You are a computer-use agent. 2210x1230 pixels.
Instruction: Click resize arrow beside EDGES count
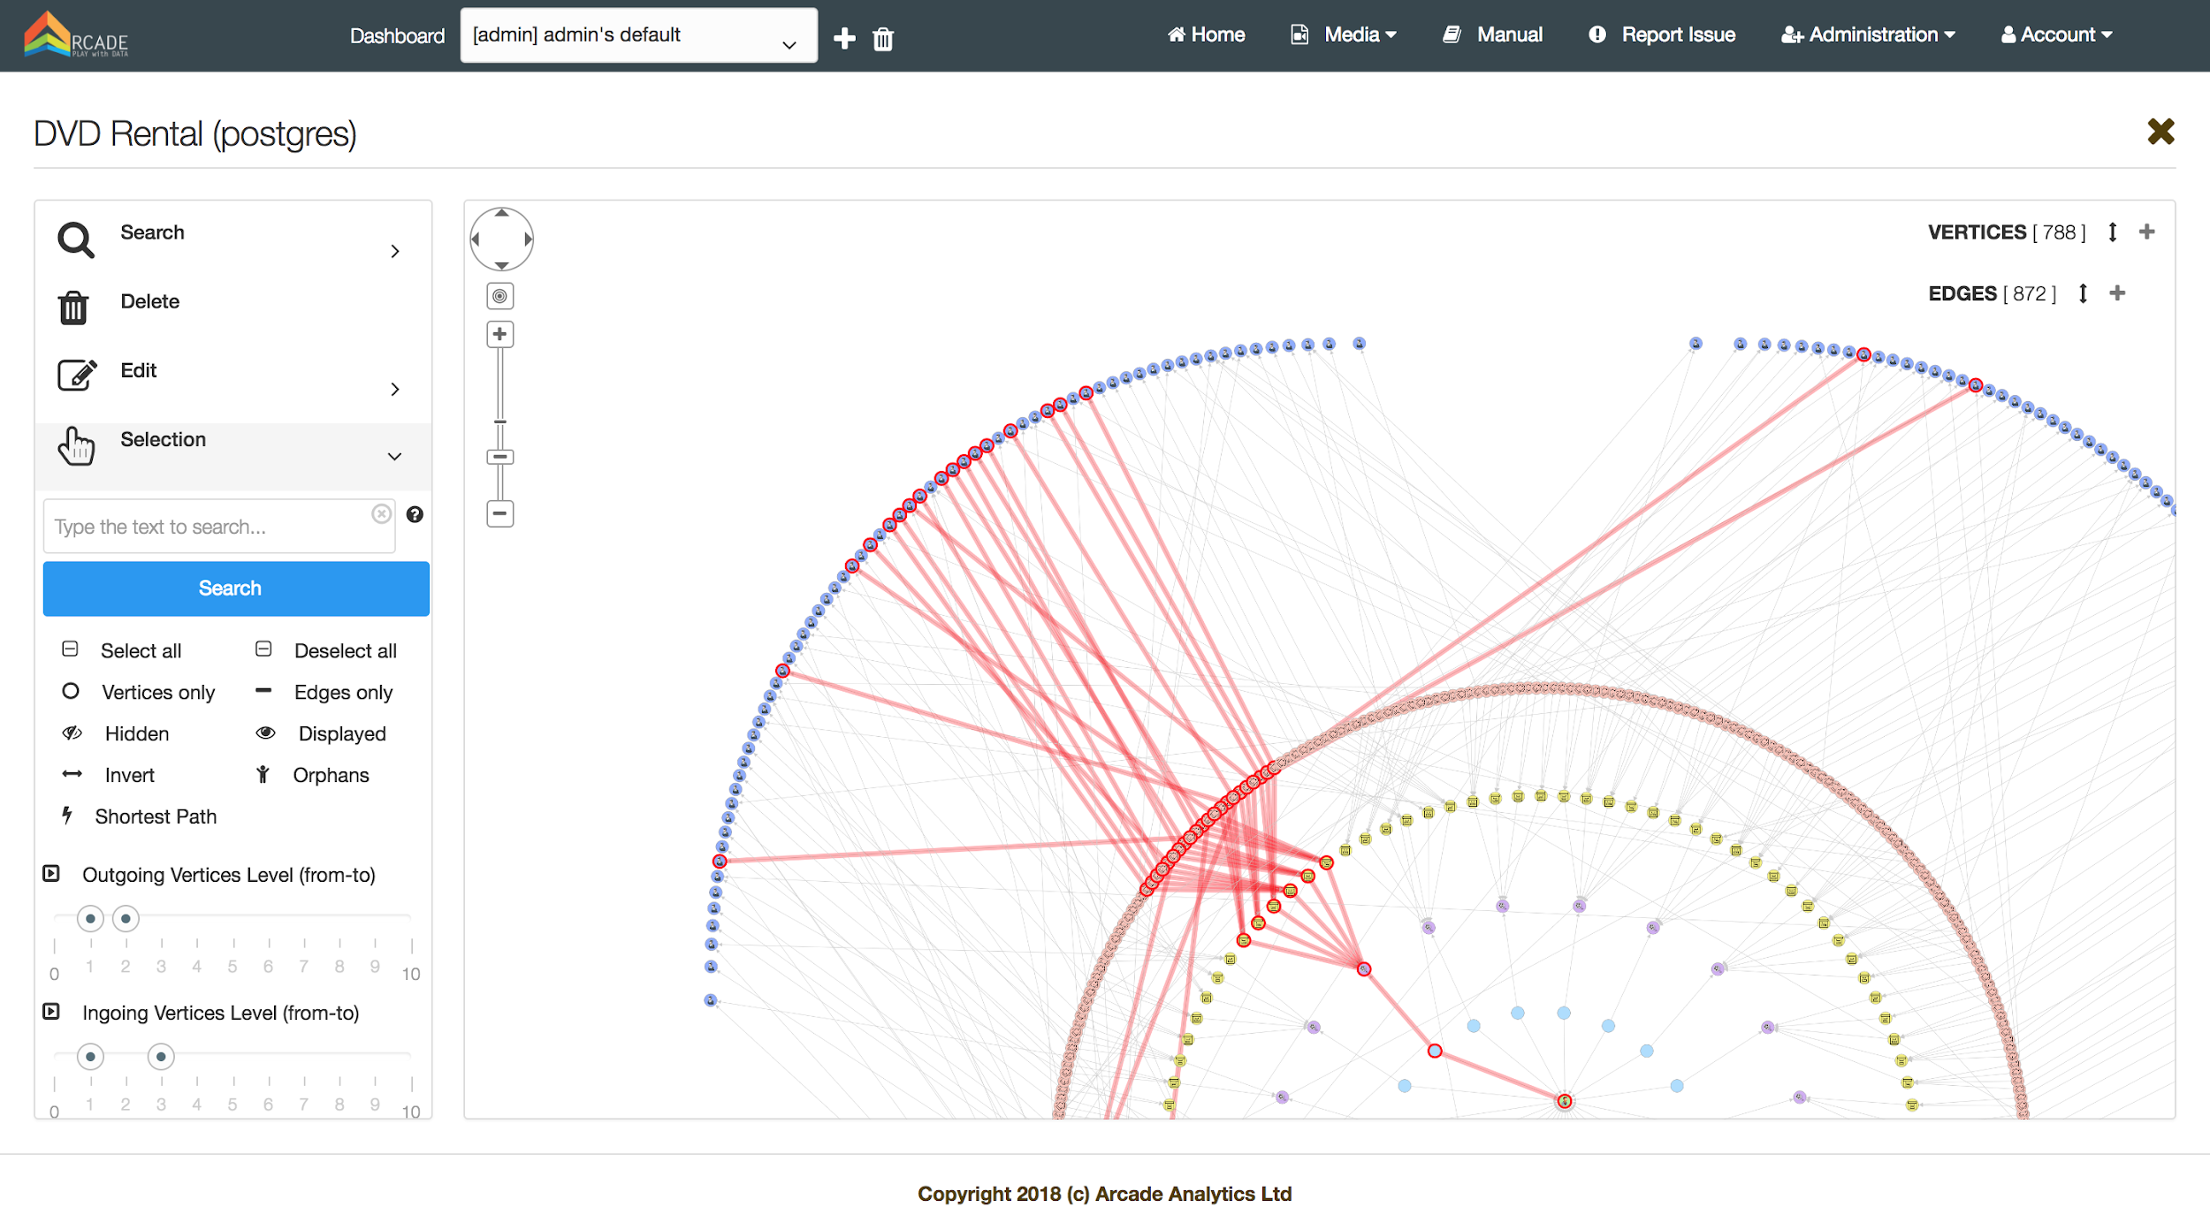tap(2083, 293)
